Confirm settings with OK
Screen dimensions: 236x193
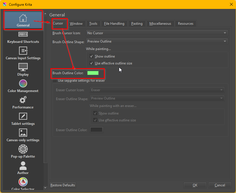tap(195, 185)
